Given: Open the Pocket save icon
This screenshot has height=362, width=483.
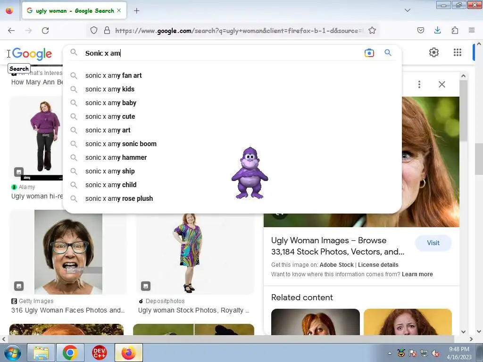Looking at the screenshot, I should point(420,30).
